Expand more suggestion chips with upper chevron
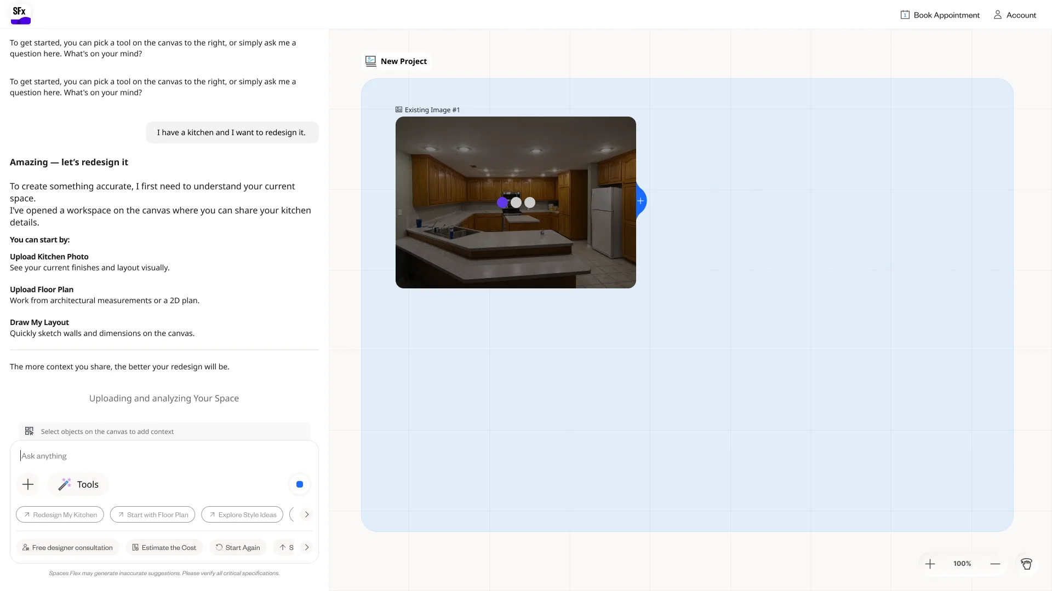 tap(307, 515)
